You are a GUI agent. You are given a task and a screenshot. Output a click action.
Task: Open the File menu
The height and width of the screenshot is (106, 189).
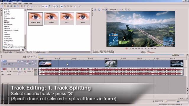coord(2,3)
